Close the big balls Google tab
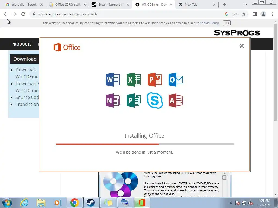The image size is (278, 208). click(42, 5)
